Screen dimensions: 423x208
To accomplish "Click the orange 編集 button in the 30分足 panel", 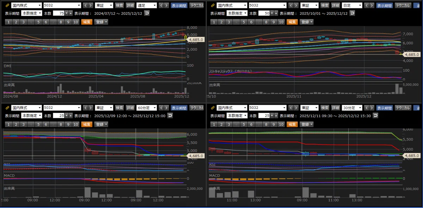I will [x=292, y=124].
